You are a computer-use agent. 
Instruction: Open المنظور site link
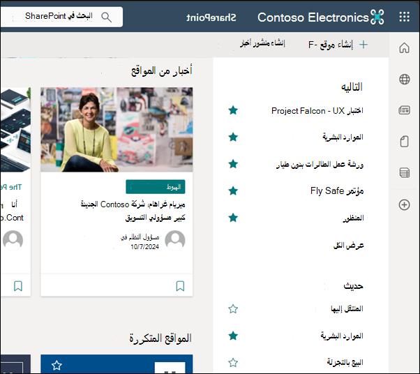353,218
